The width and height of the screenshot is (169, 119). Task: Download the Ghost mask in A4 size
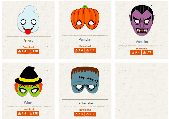[22, 51]
